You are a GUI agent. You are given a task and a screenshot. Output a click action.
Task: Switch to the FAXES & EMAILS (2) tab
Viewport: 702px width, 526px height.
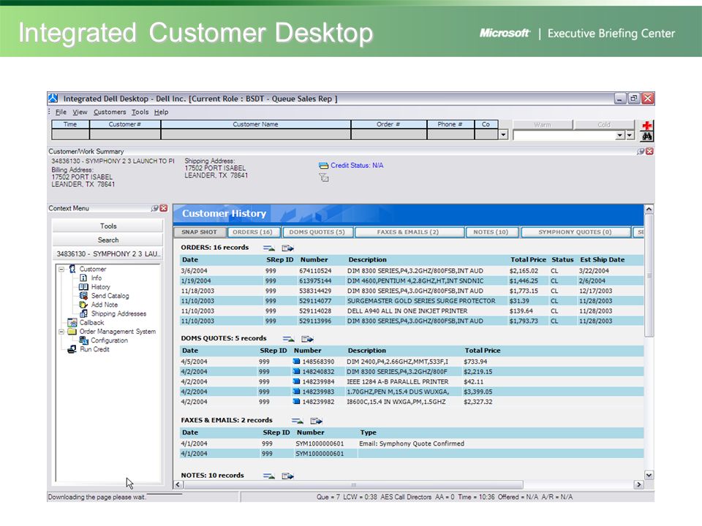coord(408,232)
